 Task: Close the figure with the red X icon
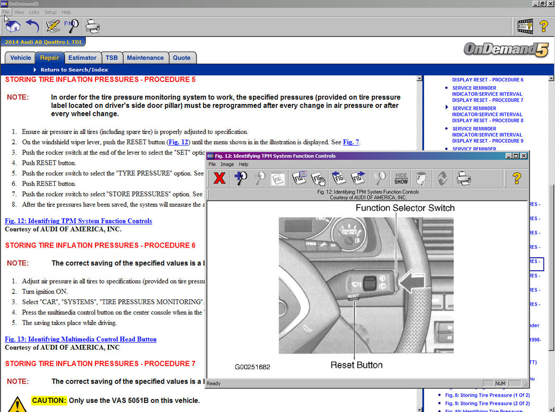click(219, 178)
